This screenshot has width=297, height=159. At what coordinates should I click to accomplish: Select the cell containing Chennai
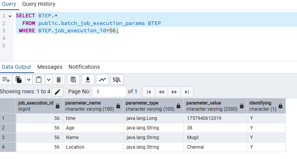coord(196,147)
